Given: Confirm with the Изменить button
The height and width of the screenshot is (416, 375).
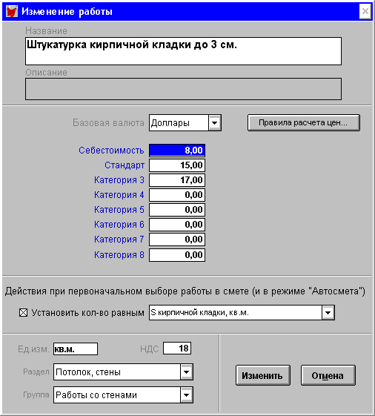Looking at the screenshot, I should pyautogui.click(x=262, y=375).
